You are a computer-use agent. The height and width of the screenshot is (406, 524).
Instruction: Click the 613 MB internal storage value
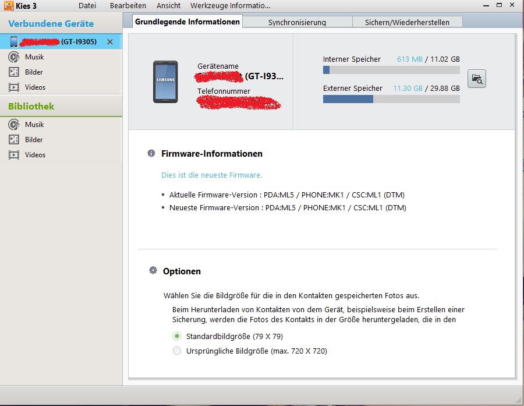click(x=410, y=59)
